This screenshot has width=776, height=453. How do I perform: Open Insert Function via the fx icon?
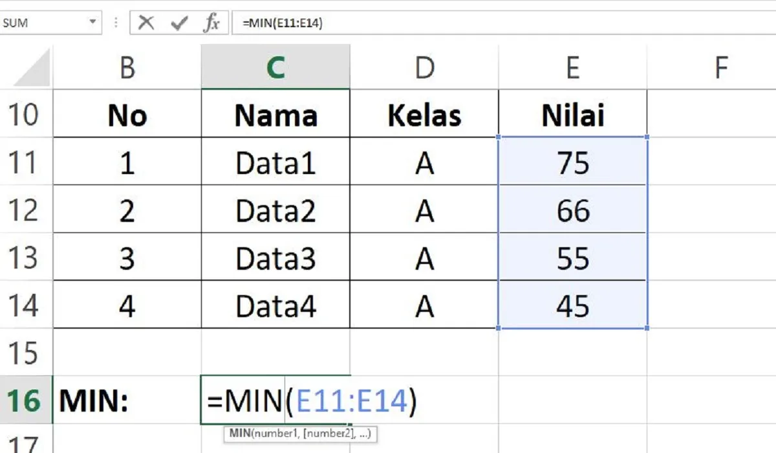(211, 23)
